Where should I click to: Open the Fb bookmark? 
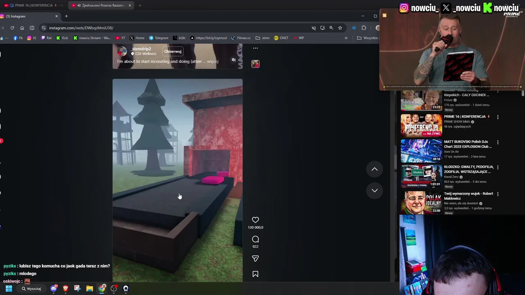click(18, 38)
